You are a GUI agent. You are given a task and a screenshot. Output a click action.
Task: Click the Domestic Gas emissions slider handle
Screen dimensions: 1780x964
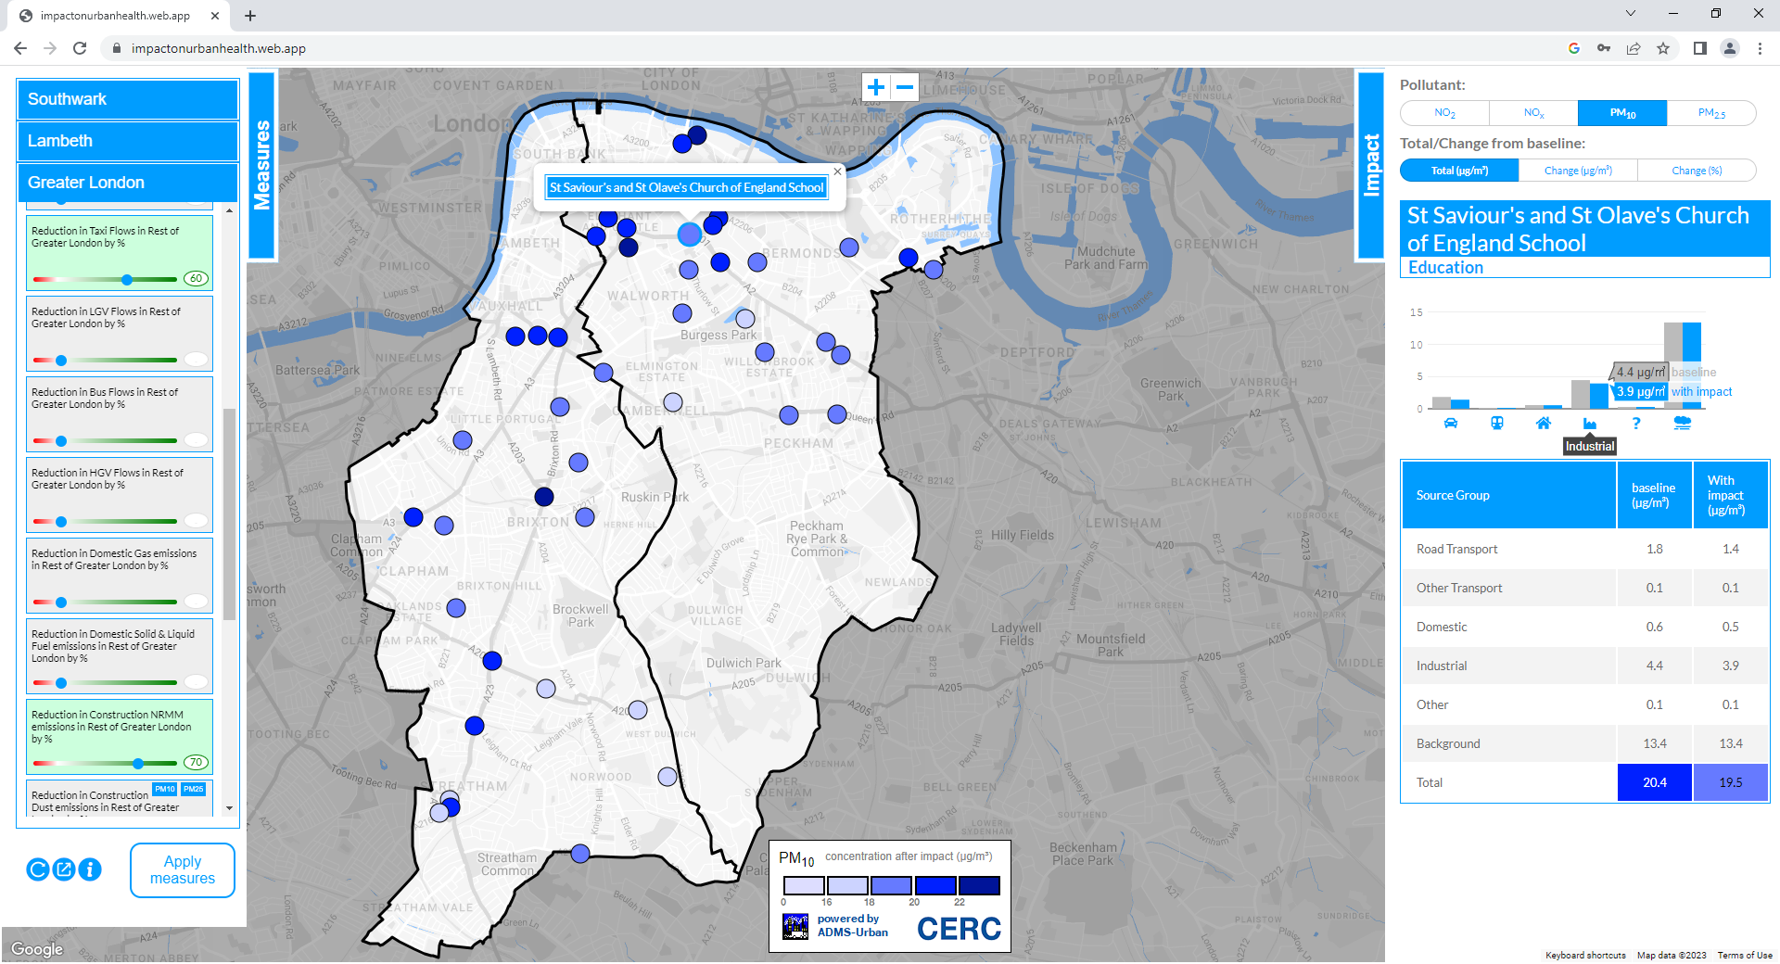61,602
